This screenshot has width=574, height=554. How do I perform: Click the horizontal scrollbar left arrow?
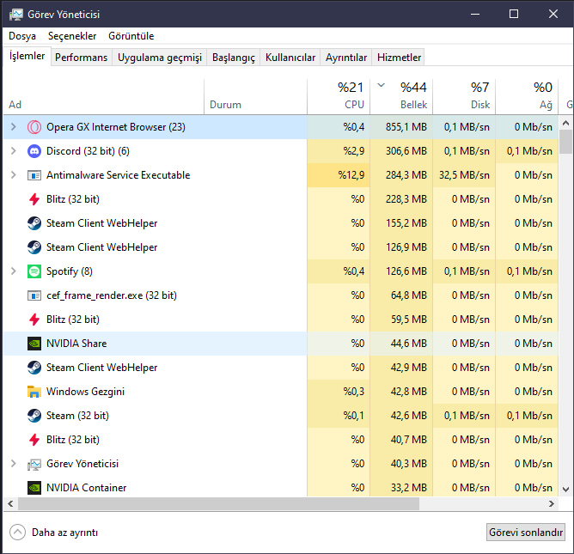point(10,504)
